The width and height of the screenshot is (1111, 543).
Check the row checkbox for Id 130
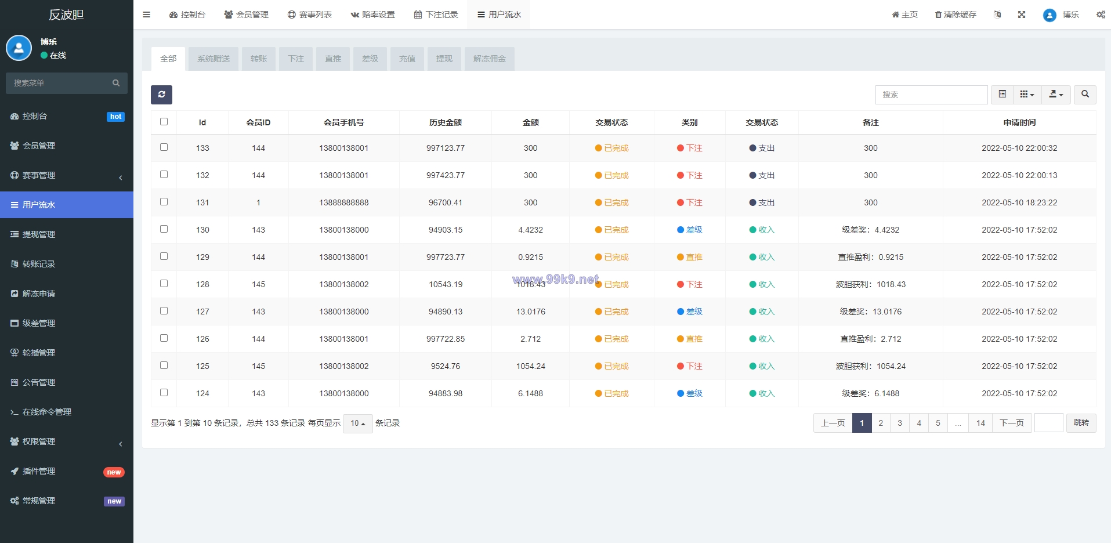(x=164, y=229)
